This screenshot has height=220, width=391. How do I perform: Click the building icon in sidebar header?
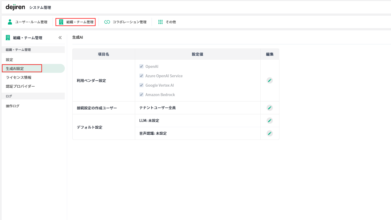[8, 38]
